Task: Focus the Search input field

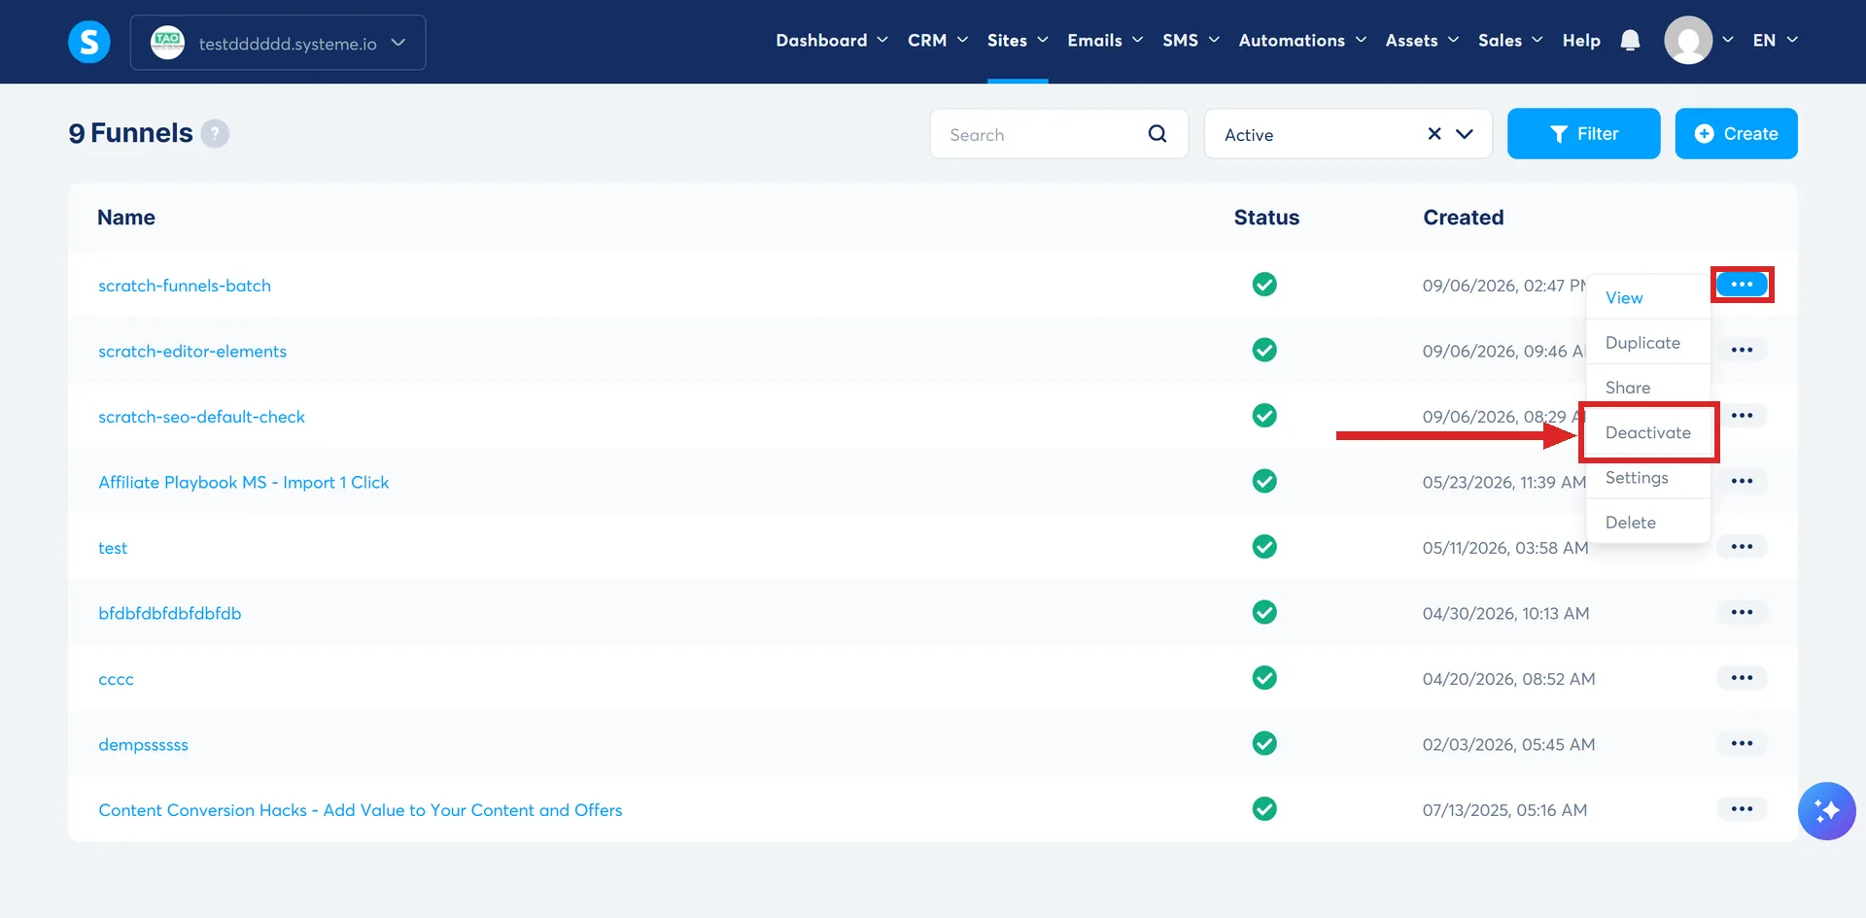Action: [x=1058, y=134]
